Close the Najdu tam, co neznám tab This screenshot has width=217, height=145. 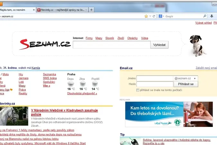34,10
